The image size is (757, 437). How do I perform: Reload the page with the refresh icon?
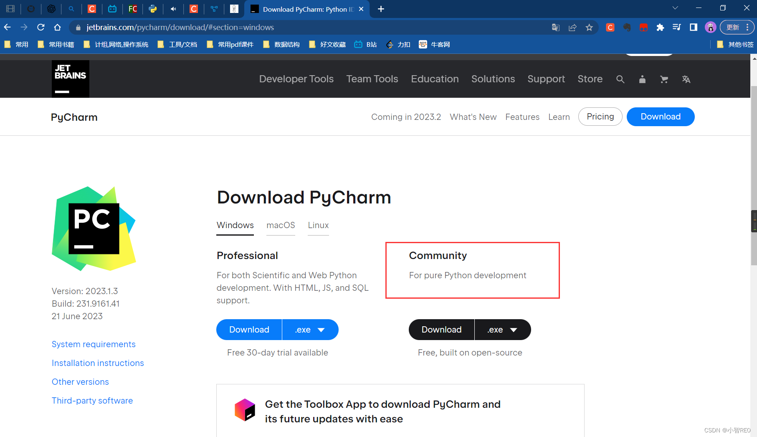[41, 27]
